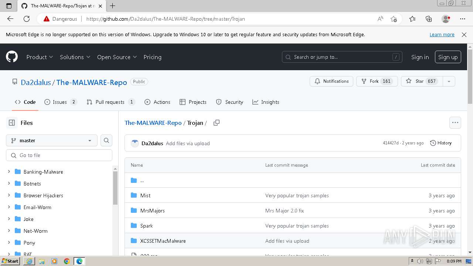Copy the Trojan path icon
The height and width of the screenshot is (266, 473).
pyautogui.click(x=217, y=123)
